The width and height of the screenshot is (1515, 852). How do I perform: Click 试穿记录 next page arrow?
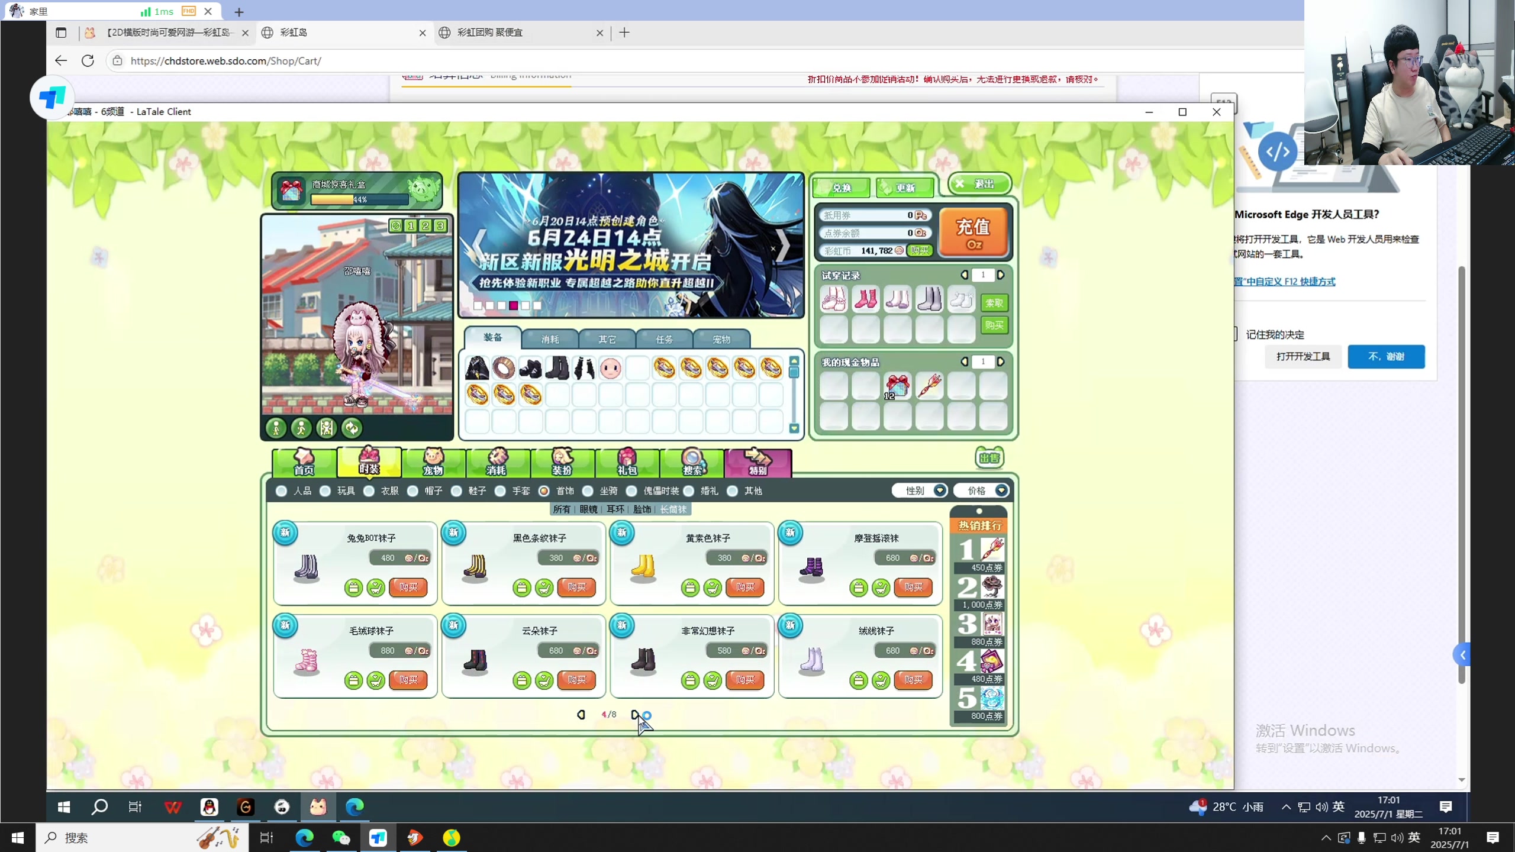click(x=1001, y=275)
